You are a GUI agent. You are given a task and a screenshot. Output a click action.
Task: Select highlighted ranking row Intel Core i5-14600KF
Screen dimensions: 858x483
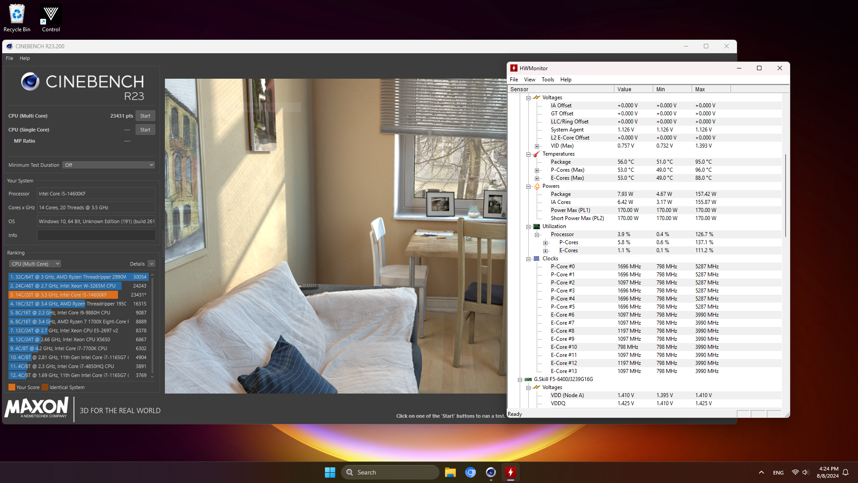coord(78,295)
